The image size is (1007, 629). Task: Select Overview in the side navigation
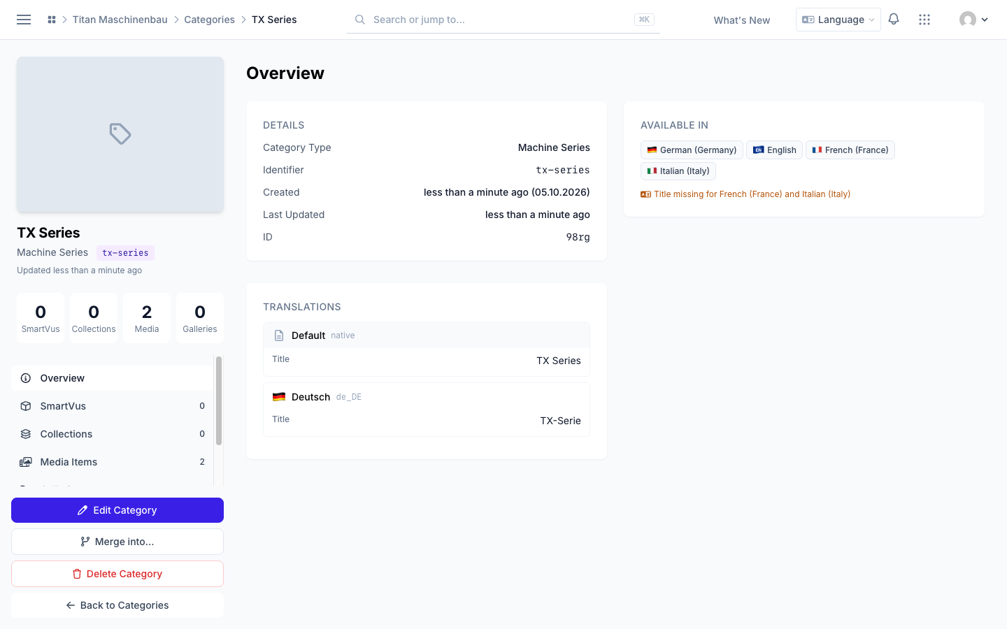(x=112, y=378)
